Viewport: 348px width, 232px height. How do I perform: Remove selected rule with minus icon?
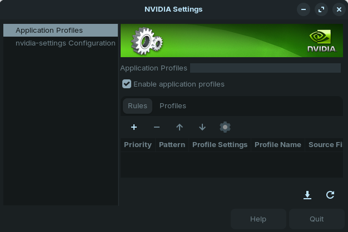[x=157, y=127]
